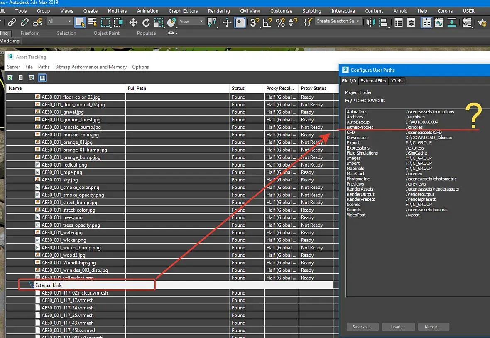Image resolution: width=490 pixels, height=338 pixels.
Task: Click the Save as... button
Action: pyautogui.click(x=362, y=327)
